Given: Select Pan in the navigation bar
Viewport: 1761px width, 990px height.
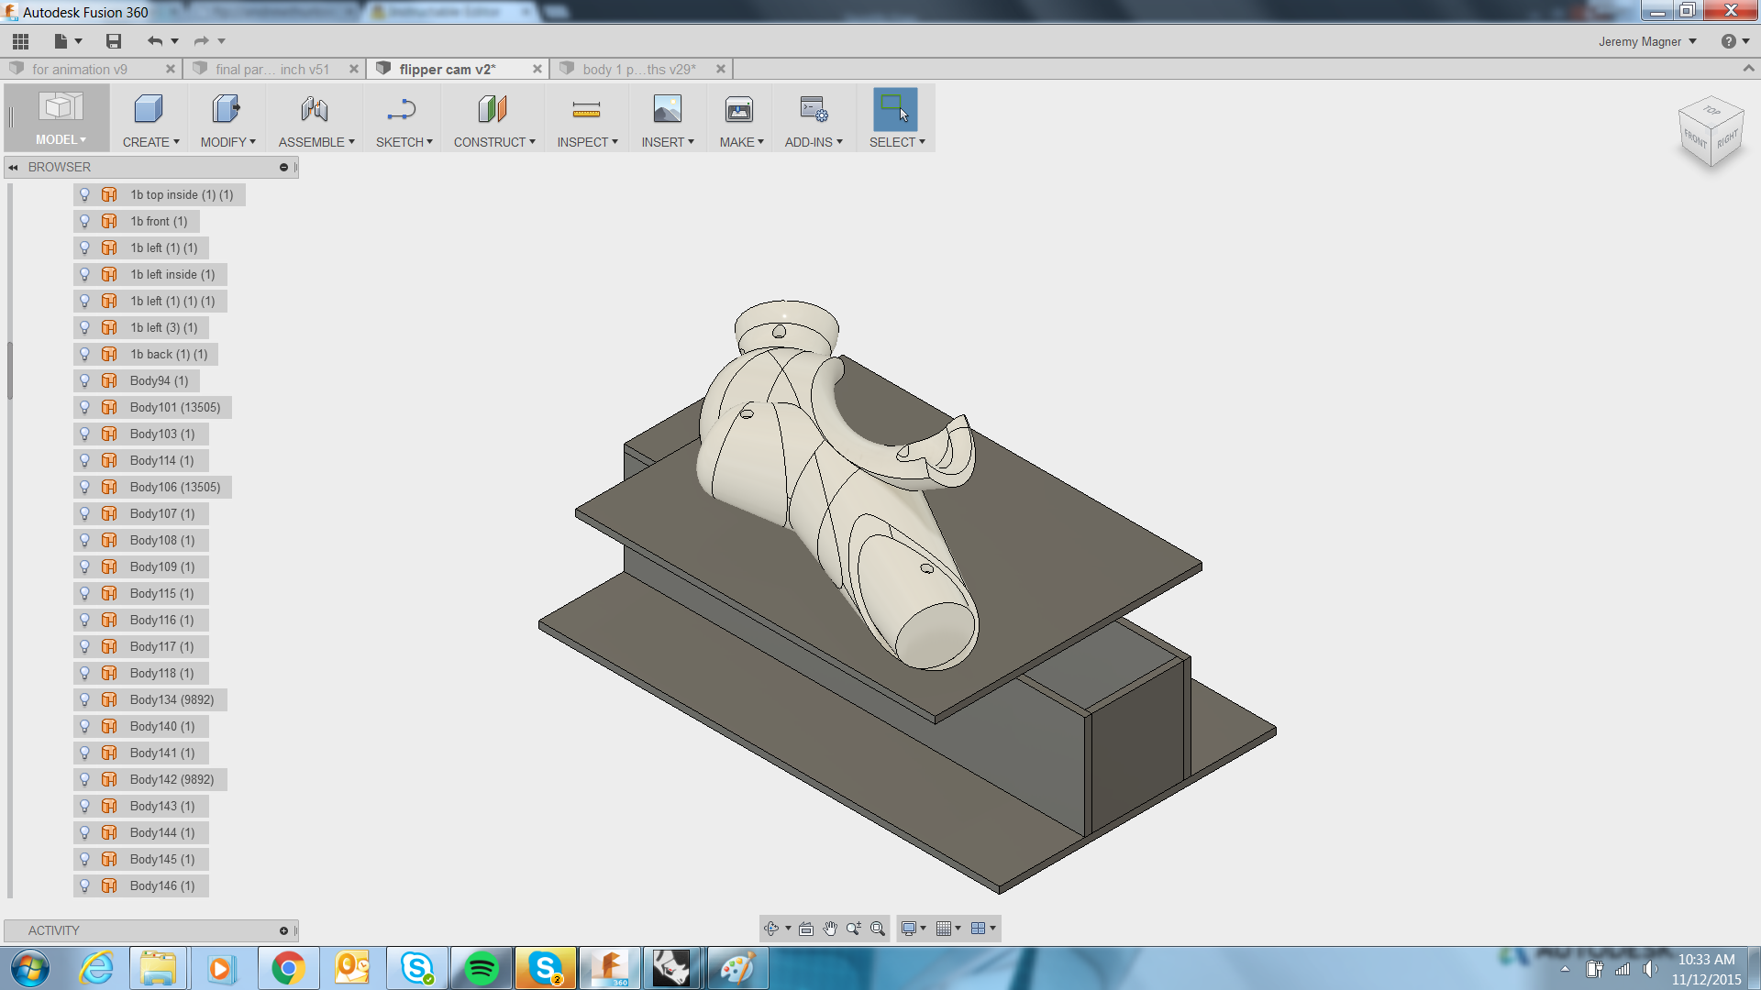Looking at the screenshot, I should (x=830, y=928).
